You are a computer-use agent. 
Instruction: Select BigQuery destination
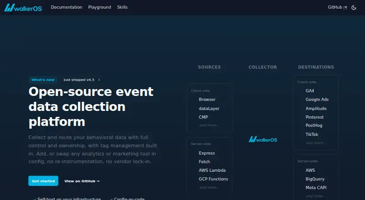pos(315,179)
